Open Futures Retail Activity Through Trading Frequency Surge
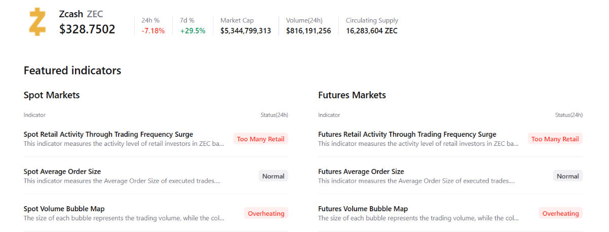 click(407, 134)
